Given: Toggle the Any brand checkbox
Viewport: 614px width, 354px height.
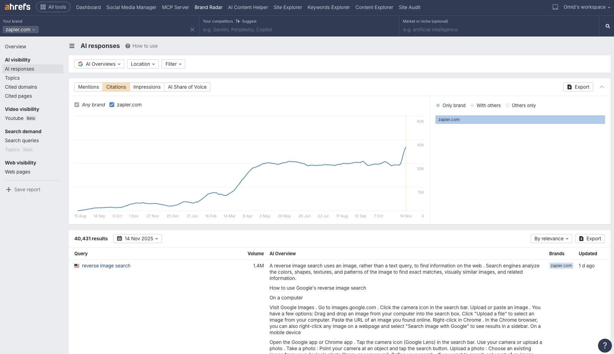Looking at the screenshot, I should [77, 105].
